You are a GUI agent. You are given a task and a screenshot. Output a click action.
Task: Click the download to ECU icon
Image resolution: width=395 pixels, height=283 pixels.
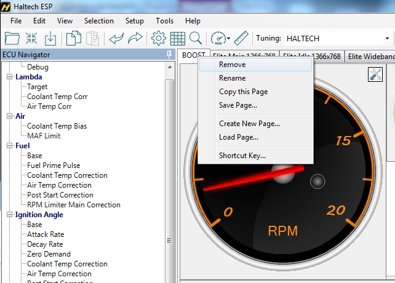50,38
